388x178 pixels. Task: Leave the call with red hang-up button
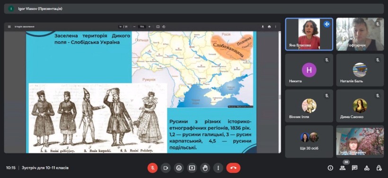tap(233, 168)
